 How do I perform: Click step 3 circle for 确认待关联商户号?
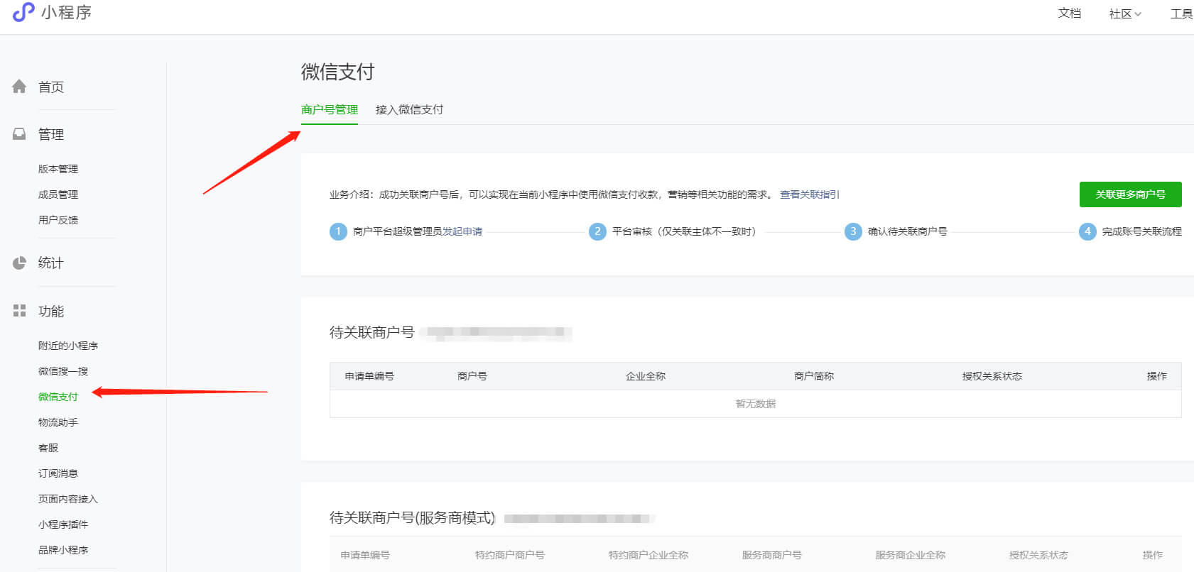point(853,231)
